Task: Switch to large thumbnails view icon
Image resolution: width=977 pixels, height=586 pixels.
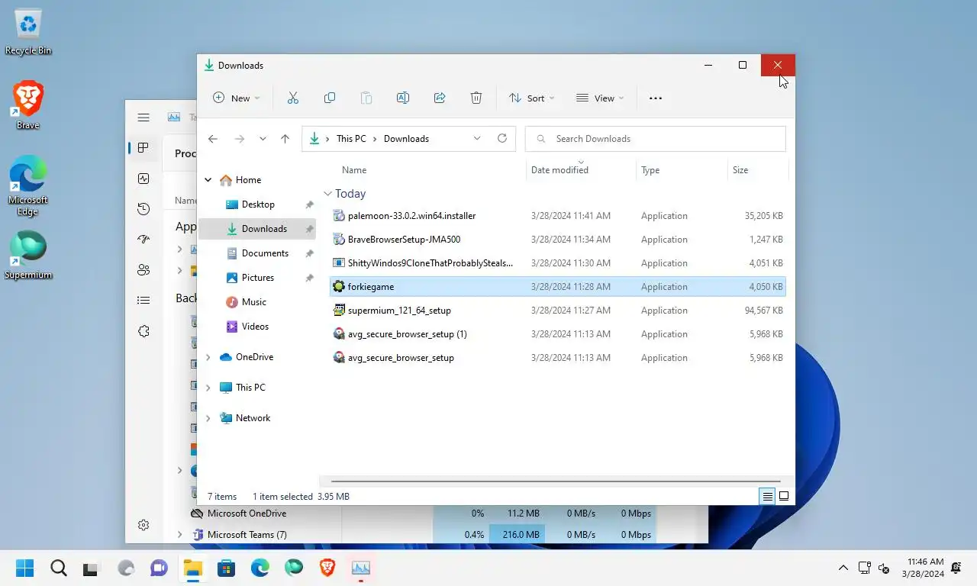Action: click(x=784, y=496)
